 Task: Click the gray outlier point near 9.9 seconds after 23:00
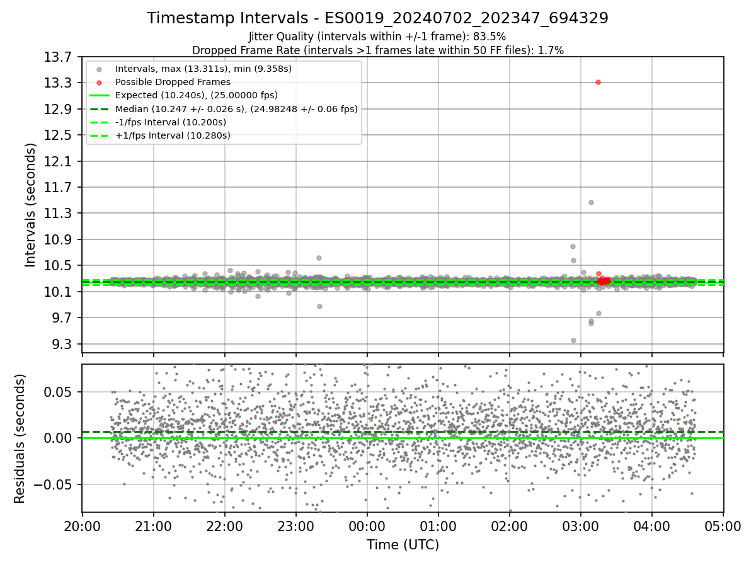coord(319,306)
